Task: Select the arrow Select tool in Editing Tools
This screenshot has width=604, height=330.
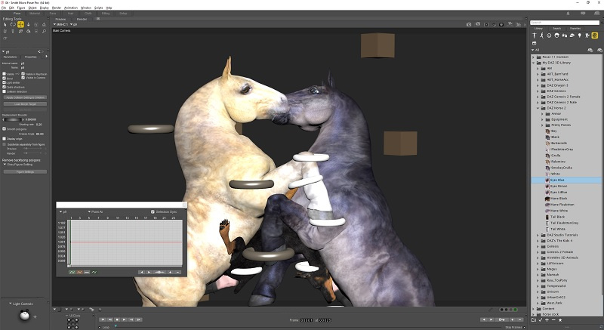Action: [x=5, y=24]
